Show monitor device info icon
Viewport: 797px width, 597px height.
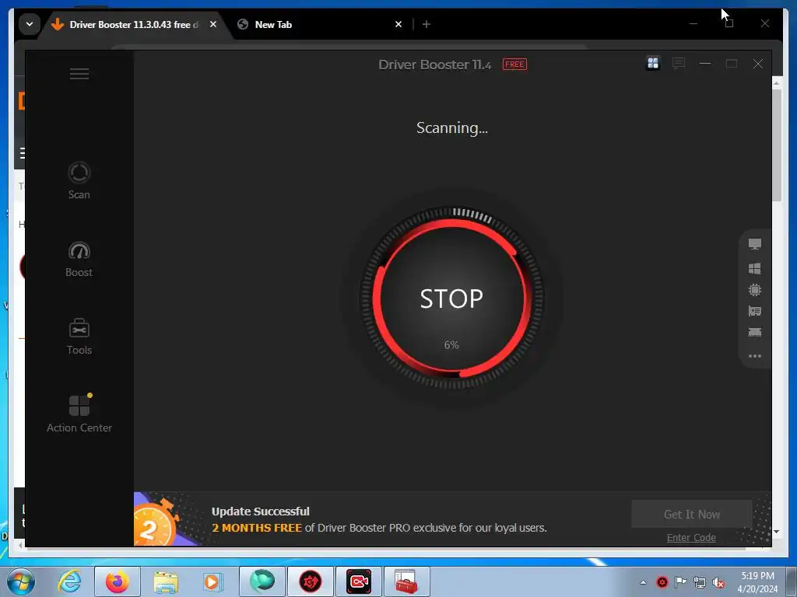point(755,244)
